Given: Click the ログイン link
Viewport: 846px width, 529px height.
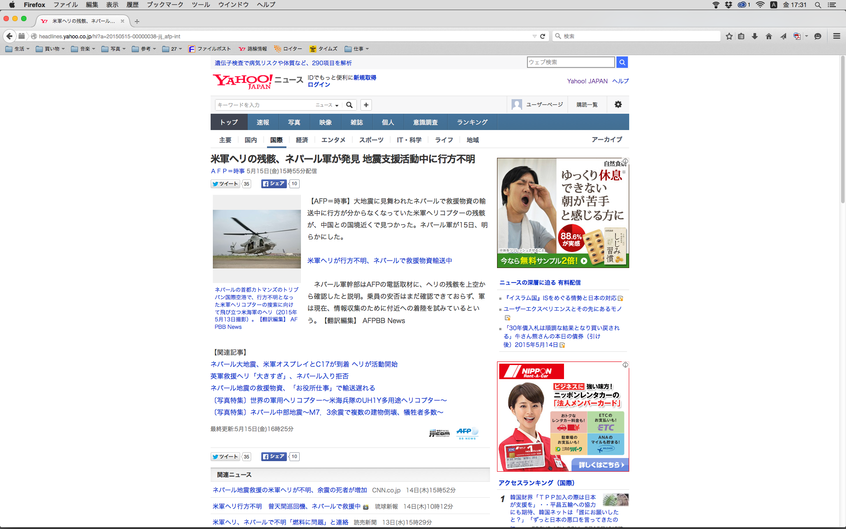Looking at the screenshot, I should [319, 85].
